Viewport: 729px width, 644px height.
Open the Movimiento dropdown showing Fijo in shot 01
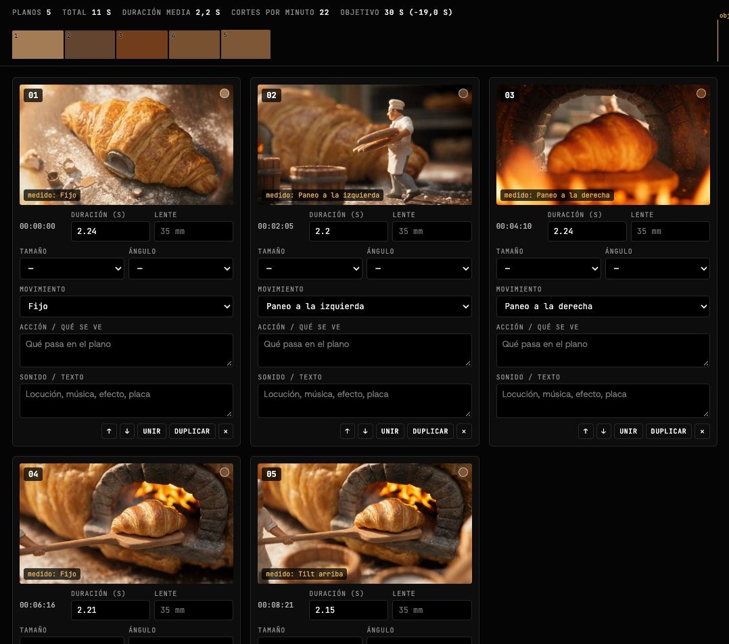[126, 306]
